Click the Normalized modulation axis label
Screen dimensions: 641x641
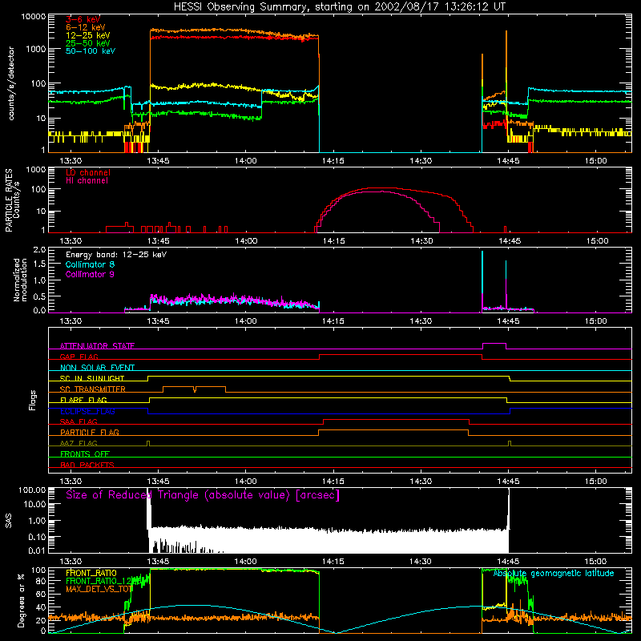coord(21,280)
